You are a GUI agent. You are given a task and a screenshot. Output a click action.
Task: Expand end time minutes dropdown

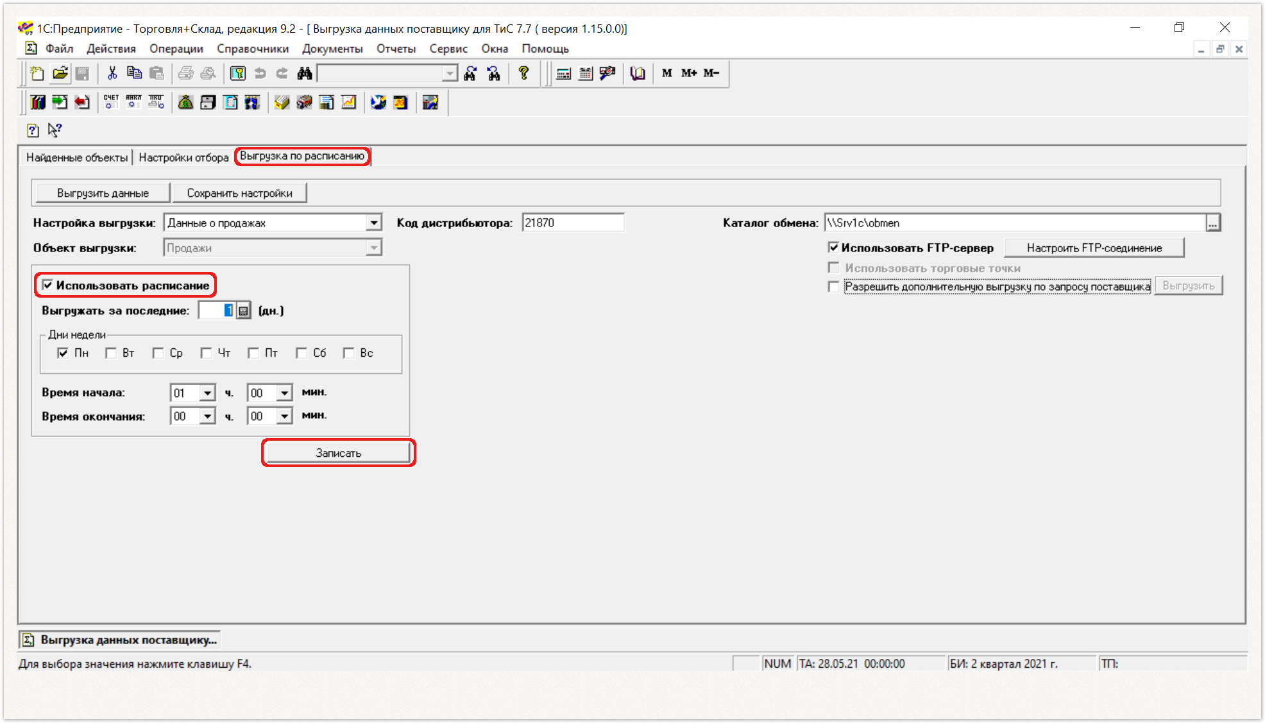tap(284, 416)
